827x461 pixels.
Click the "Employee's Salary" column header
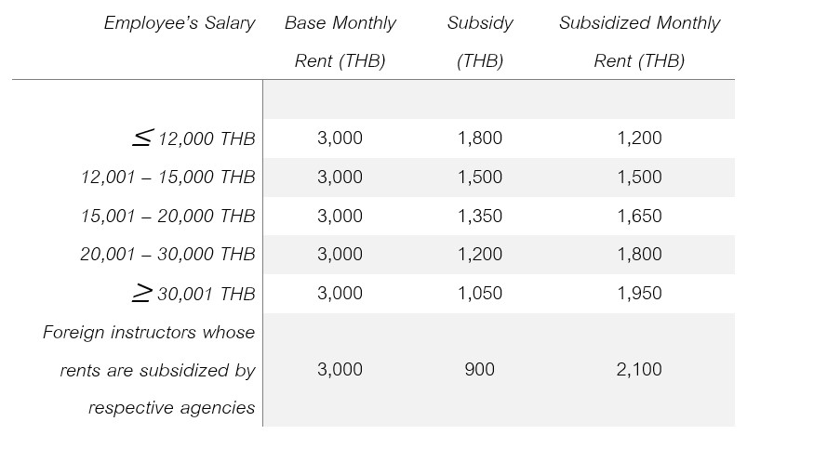180,24
